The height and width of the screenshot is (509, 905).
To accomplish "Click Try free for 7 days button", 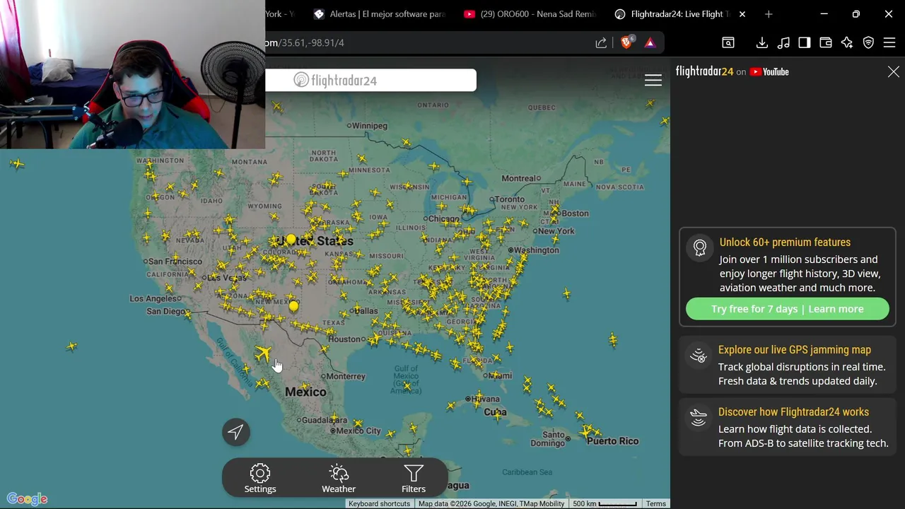I will point(788,309).
